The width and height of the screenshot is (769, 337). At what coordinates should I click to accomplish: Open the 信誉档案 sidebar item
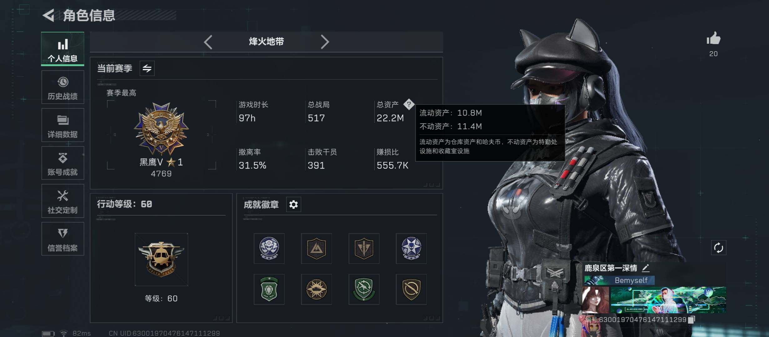[x=63, y=239]
